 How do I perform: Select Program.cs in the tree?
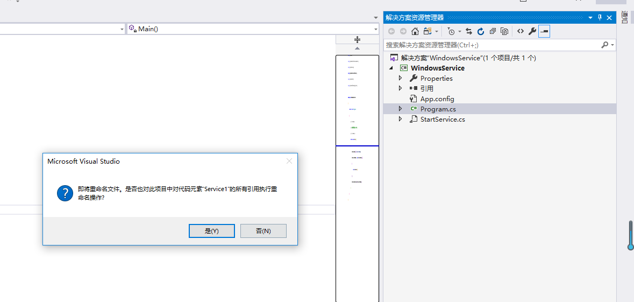(x=438, y=109)
